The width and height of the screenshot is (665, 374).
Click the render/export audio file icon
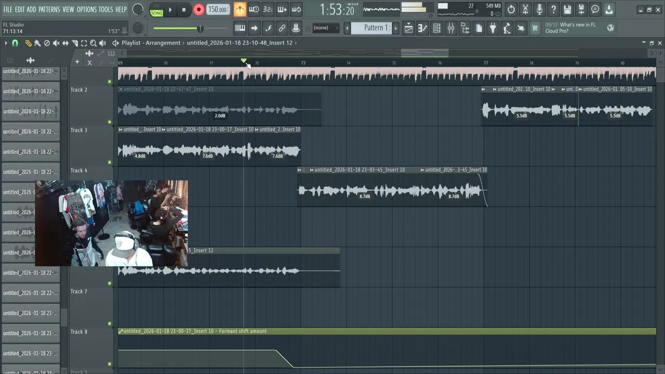pos(581,9)
